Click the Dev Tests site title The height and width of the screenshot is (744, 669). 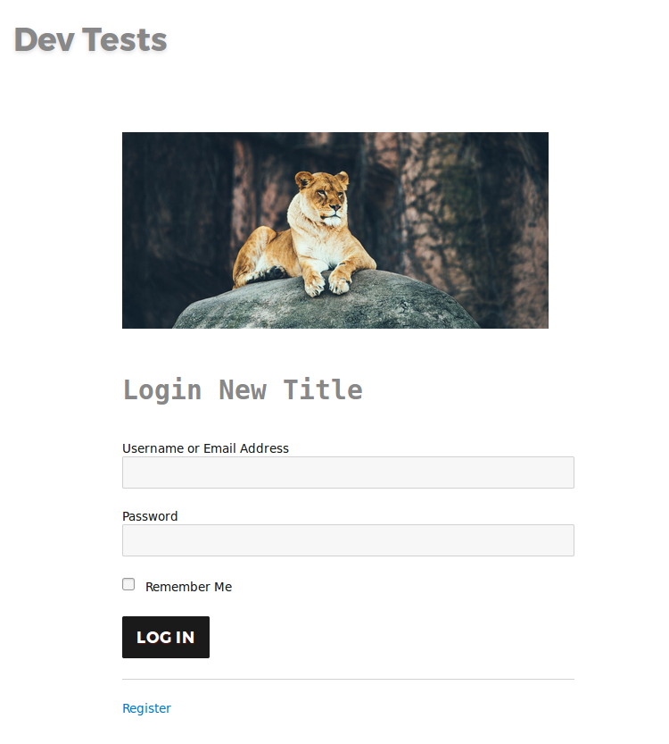coord(89,39)
